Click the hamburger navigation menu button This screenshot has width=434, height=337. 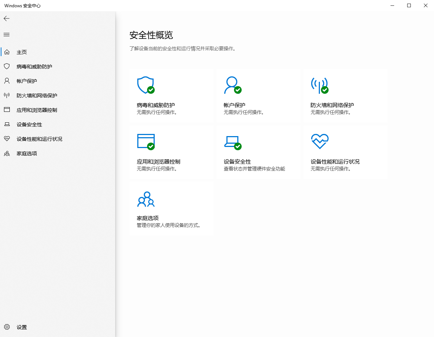point(6,34)
